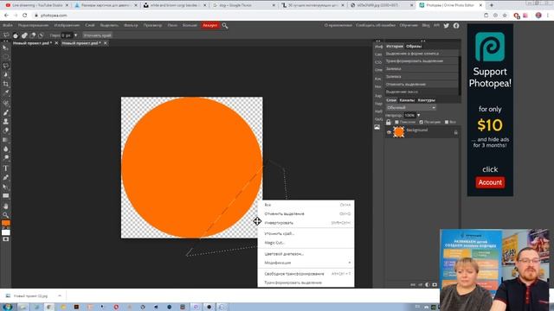Select the Polygonal Lasso tool
Image resolution: width=554 pixels, height=311 pixels.
click(x=5, y=66)
